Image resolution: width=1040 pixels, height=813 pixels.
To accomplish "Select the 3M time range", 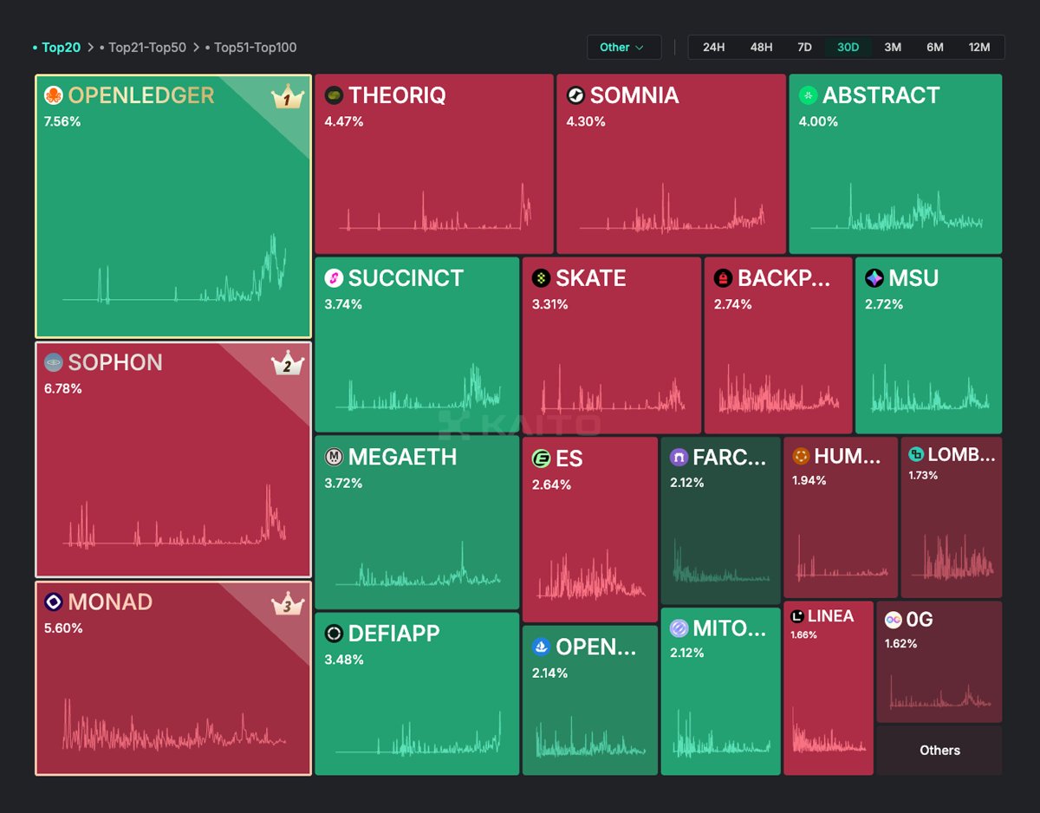I will [893, 47].
